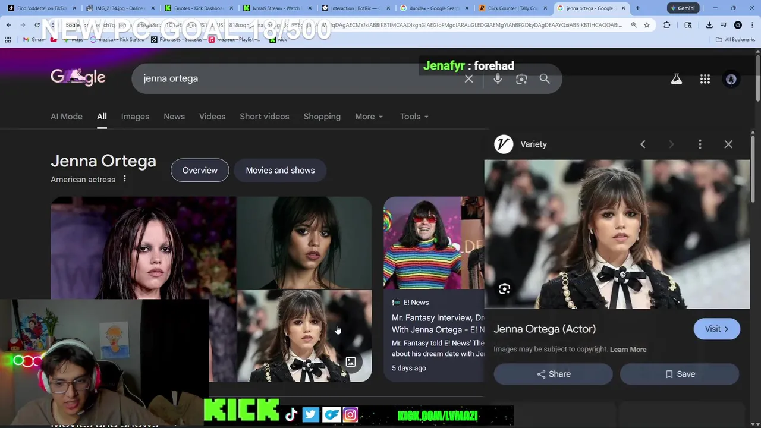Click the Google holiday logo
Screen dimensions: 761x428
tap(78, 77)
